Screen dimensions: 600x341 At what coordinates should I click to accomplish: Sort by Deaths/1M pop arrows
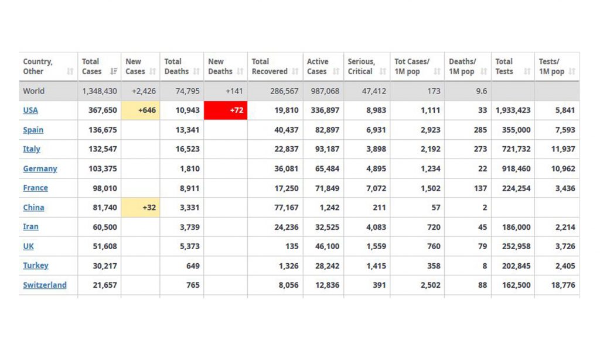tap(484, 71)
